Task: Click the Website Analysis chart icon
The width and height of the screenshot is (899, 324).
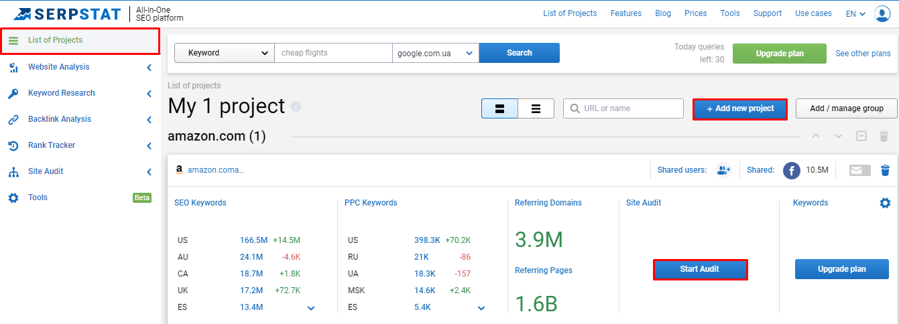Action: (13, 67)
